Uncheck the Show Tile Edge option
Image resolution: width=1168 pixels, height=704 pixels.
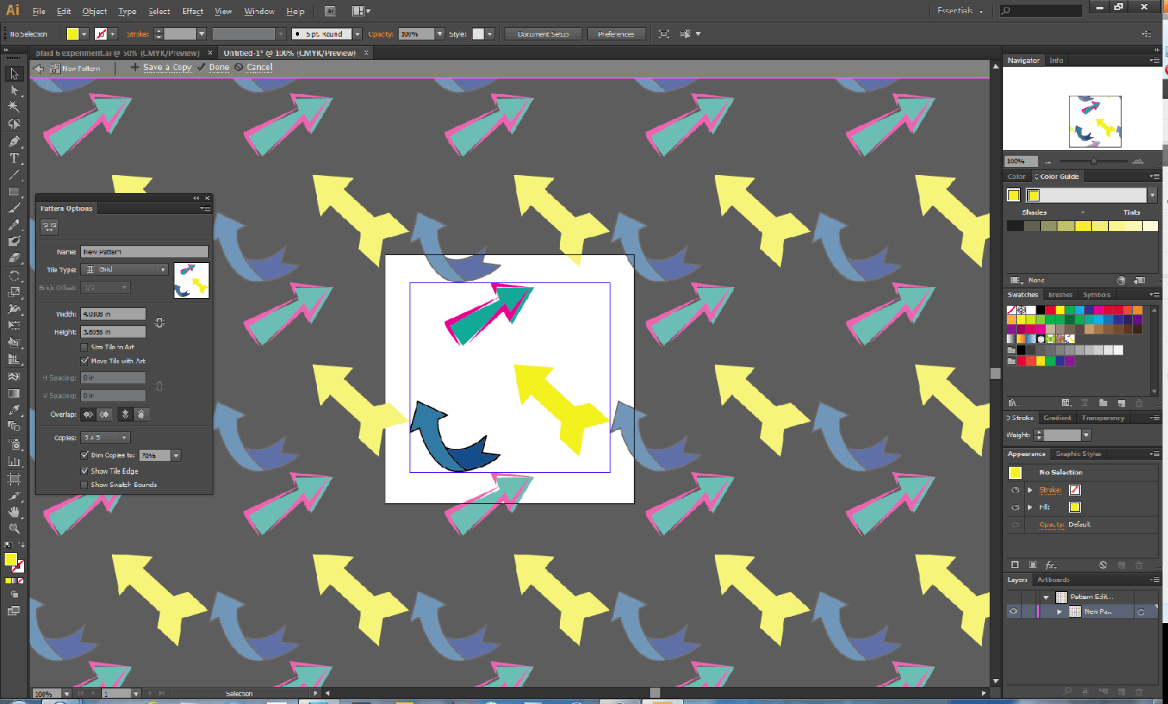point(85,471)
